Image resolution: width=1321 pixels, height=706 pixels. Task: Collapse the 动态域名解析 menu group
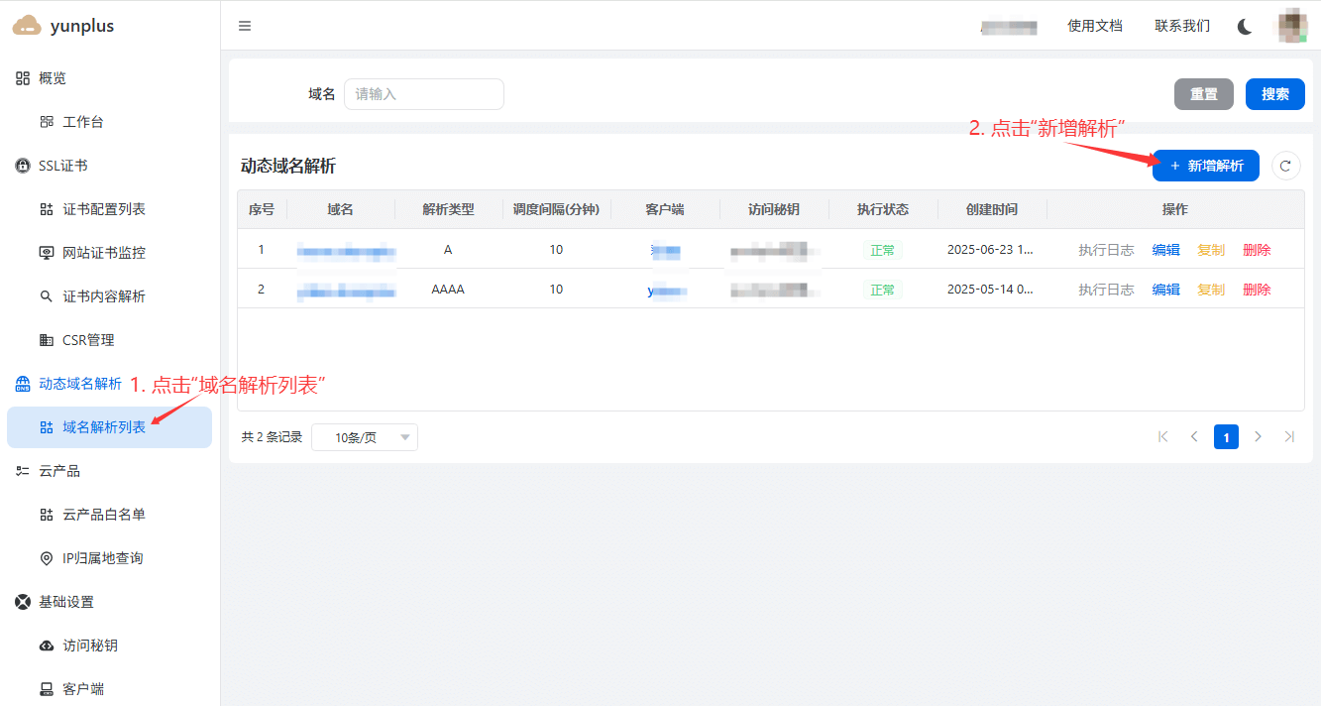click(79, 384)
